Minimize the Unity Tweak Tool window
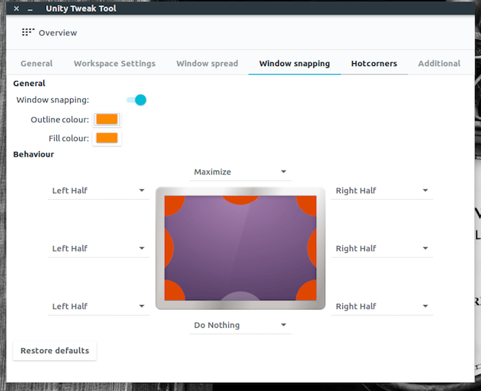 [x=30, y=9]
